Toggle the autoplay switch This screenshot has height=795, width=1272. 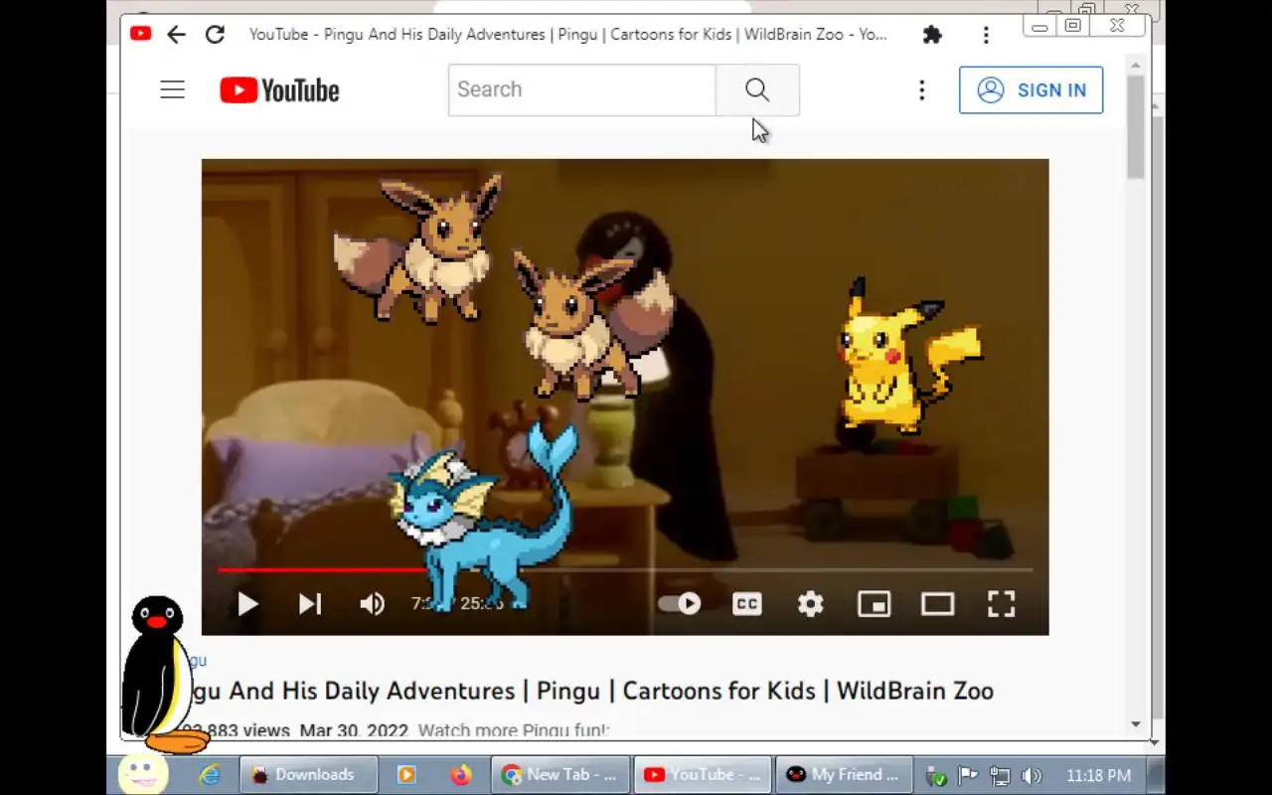(680, 604)
